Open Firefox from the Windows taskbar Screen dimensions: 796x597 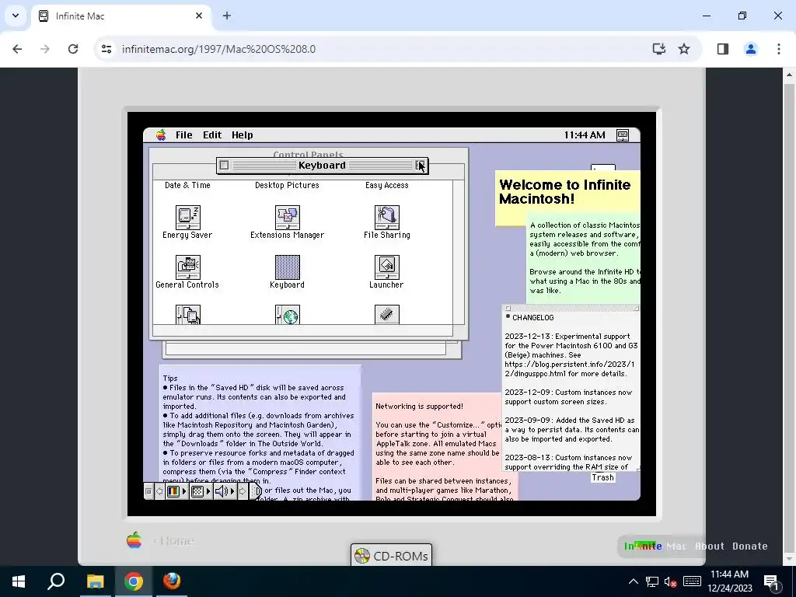(x=172, y=581)
